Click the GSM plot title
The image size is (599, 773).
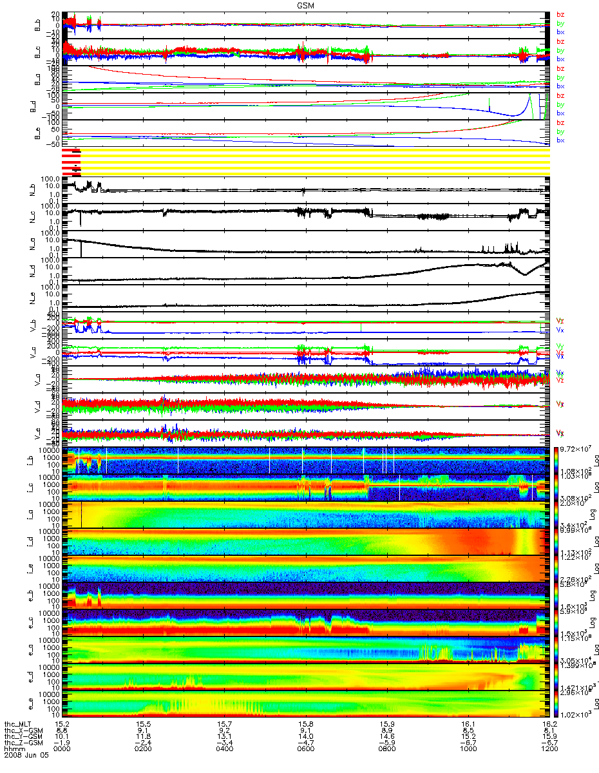pyautogui.click(x=305, y=5)
